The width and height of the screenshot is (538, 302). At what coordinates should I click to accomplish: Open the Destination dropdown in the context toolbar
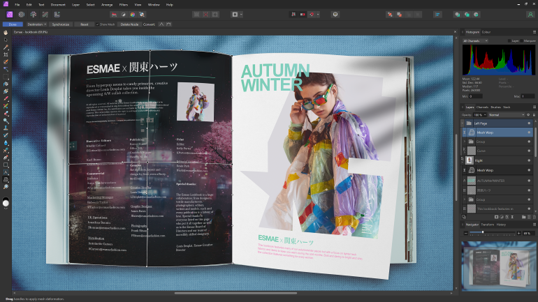[37, 24]
